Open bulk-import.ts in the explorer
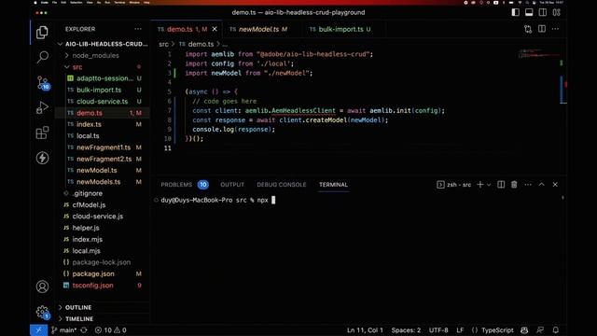This screenshot has width=597, height=336. point(103,90)
